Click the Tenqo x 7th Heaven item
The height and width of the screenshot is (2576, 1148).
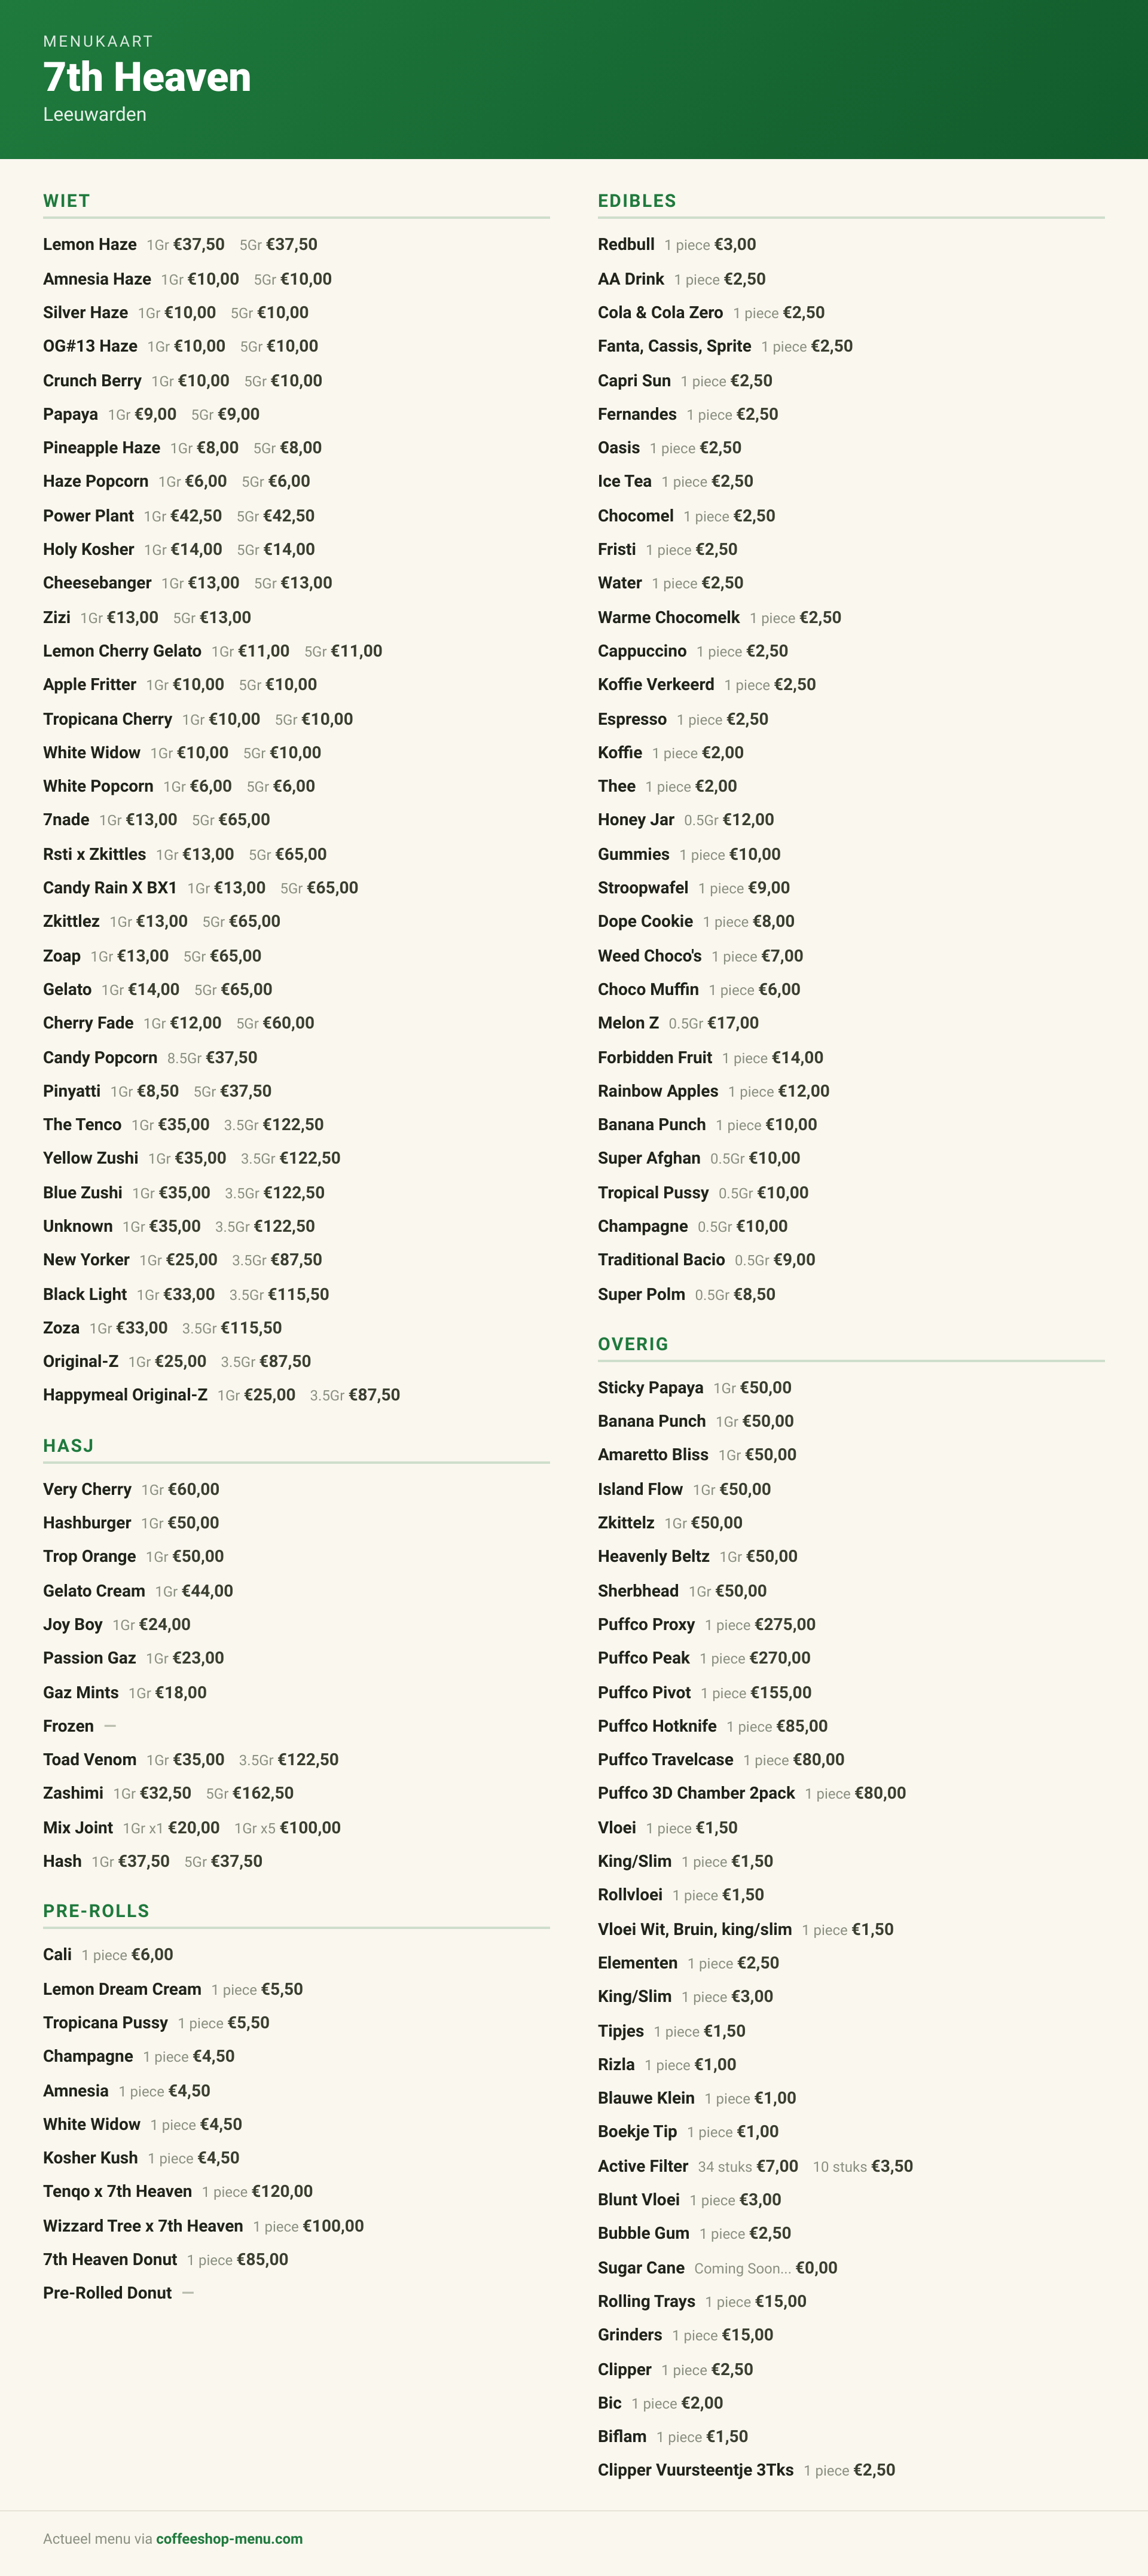click(x=178, y=2192)
